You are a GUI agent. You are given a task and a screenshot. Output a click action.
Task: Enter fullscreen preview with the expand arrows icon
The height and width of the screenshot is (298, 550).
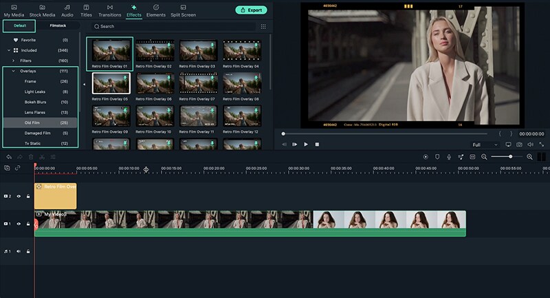[x=542, y=145]
